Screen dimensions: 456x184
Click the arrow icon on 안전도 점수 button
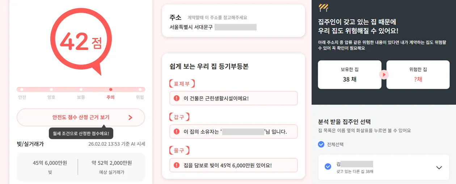130,117
